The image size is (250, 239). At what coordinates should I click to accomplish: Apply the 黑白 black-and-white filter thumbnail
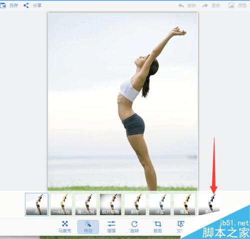pos(209,204)
